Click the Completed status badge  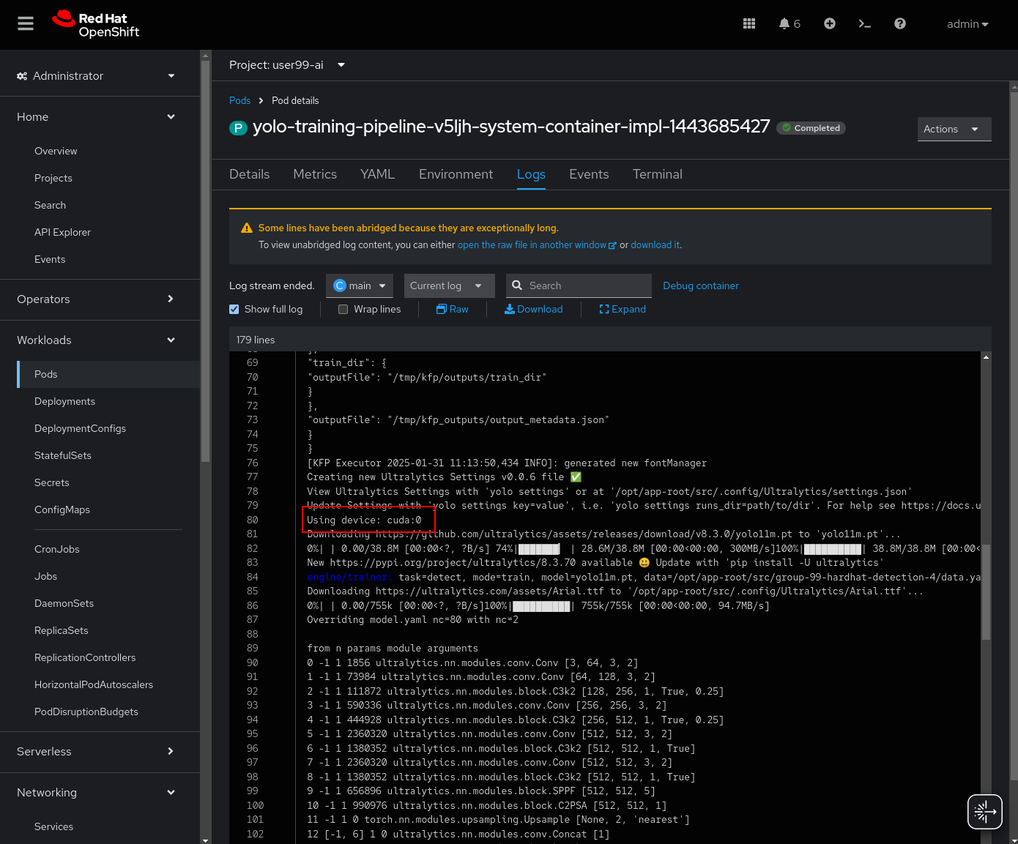pyautogui.click(x=811, y=128)
